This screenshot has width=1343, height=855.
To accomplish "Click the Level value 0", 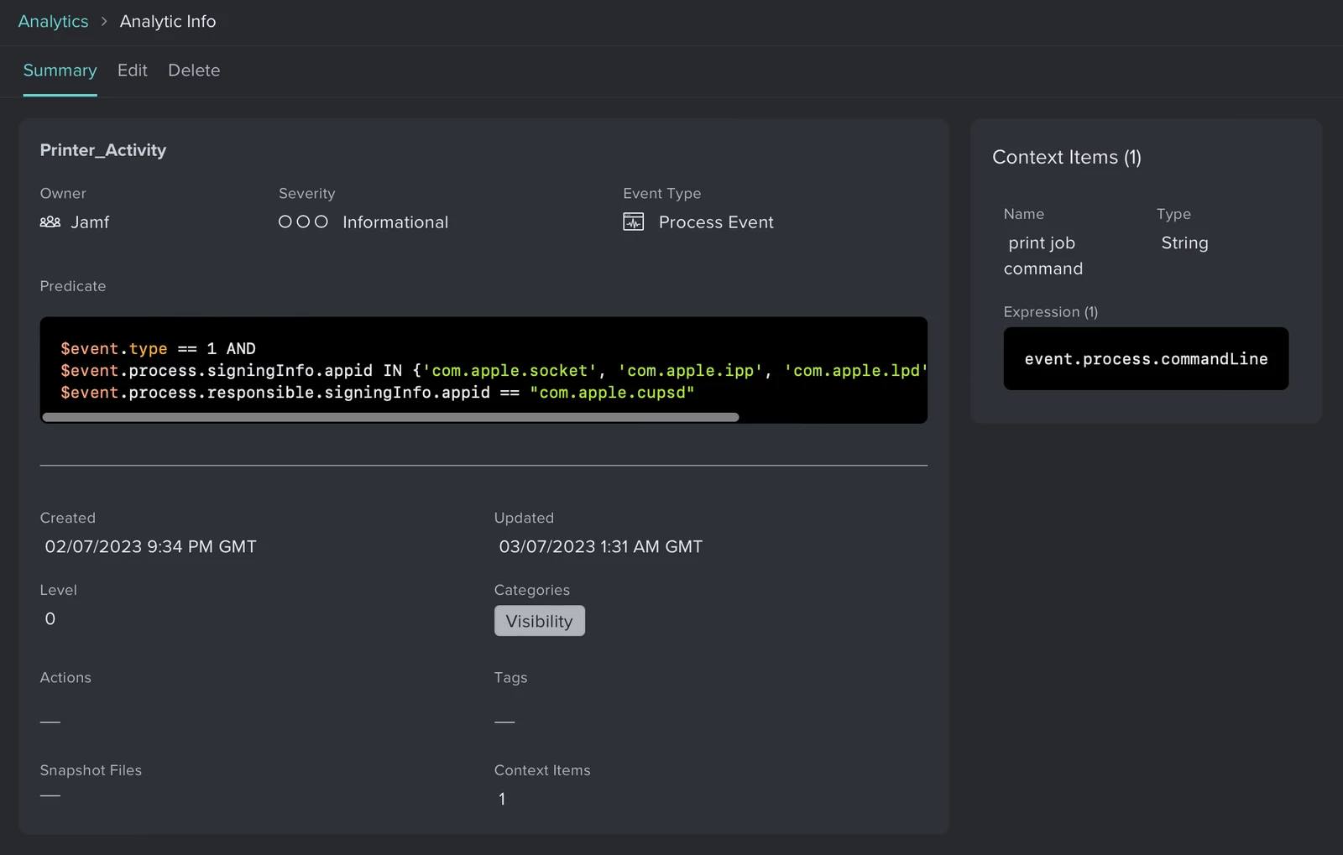I will click(x=50, y=619).
